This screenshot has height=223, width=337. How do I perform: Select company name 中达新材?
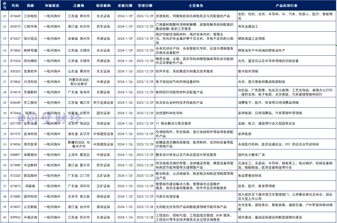[30, 165]
